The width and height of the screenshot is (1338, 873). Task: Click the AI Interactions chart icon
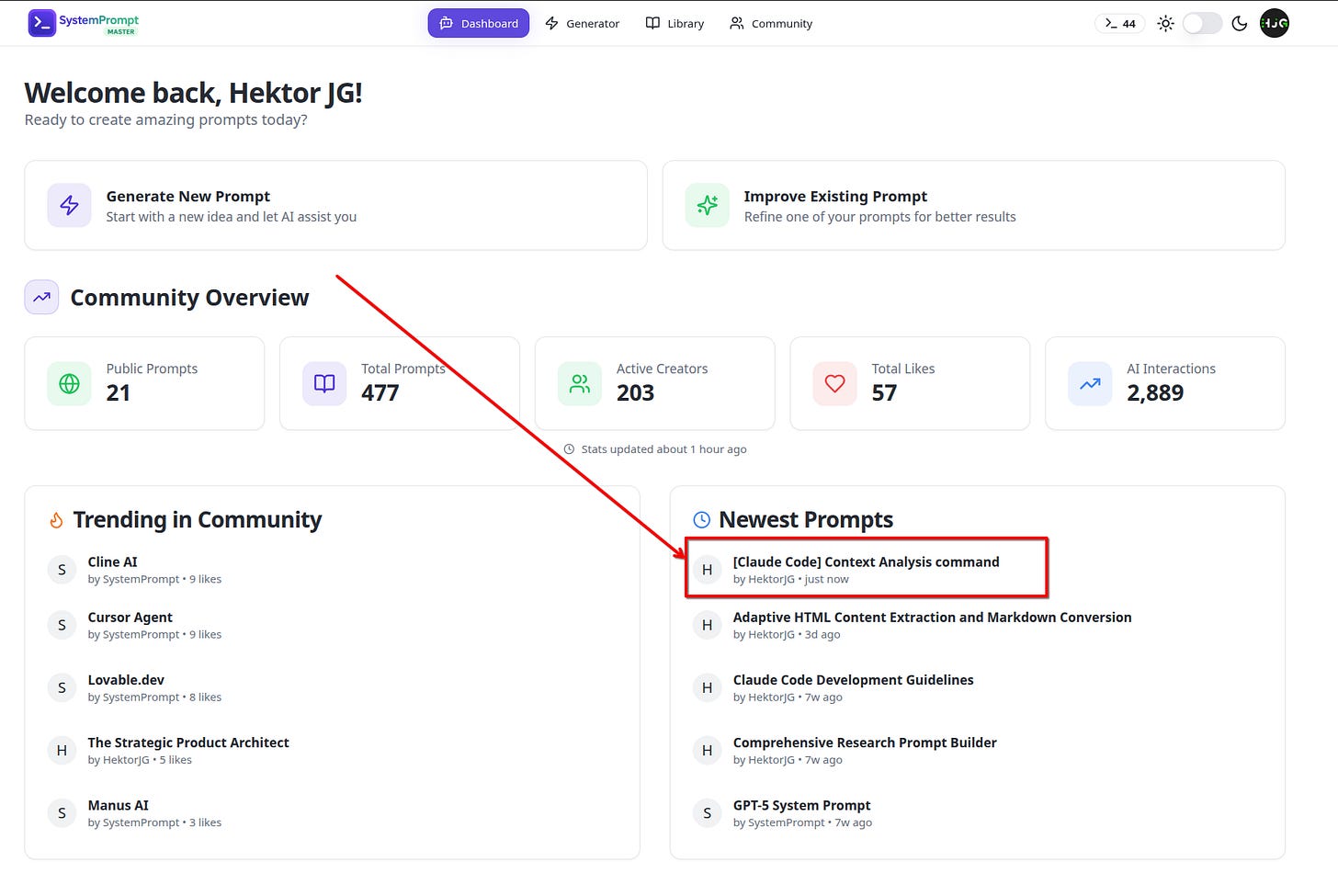coord(1090,383)
